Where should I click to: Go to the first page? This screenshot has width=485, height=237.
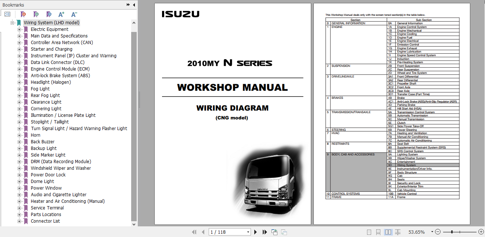click(194, 232)
